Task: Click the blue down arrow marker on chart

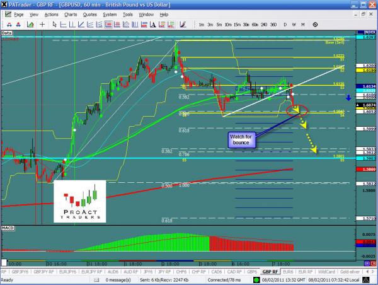Action: [x=348, y=98]
